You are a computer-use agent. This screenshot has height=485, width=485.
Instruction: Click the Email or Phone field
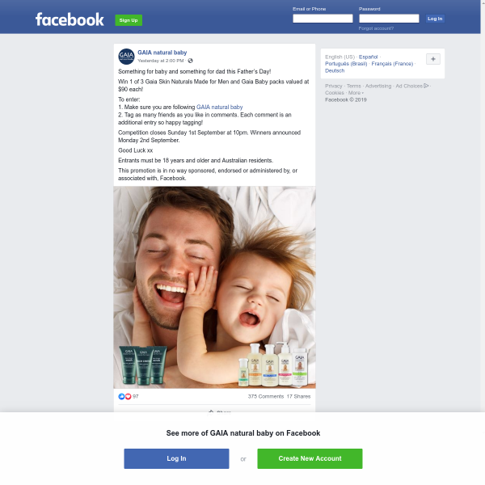323,19
